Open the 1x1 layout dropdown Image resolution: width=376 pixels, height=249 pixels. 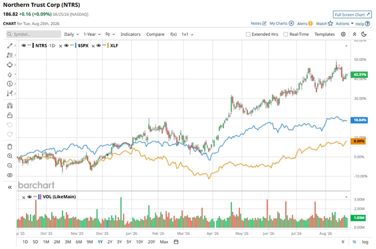(187, 34)
